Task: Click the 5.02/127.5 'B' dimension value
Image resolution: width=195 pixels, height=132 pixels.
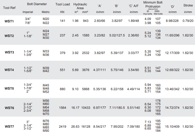Action: click(x=117, y=35)
